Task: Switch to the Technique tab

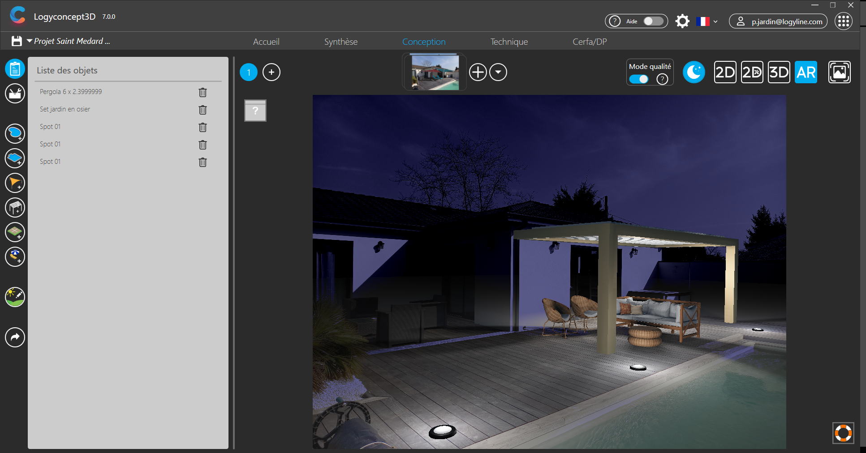Action: pos(509,42)
